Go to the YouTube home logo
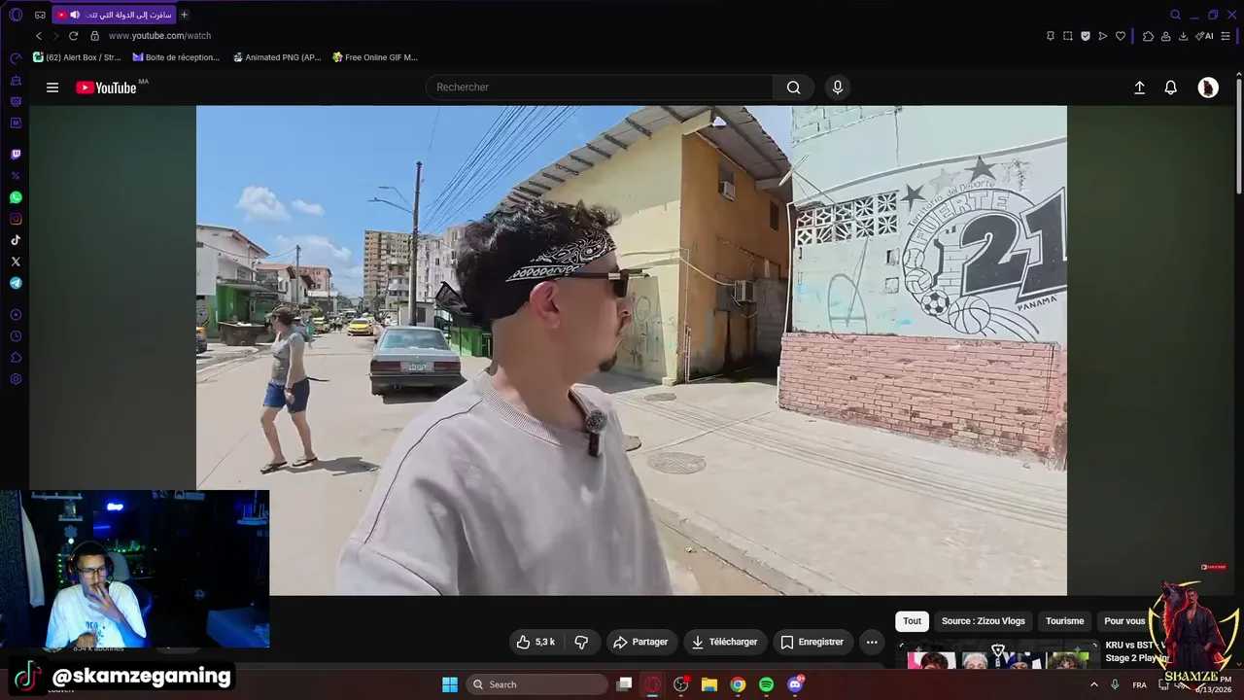 pyautogui.click(x=106, y=87)
